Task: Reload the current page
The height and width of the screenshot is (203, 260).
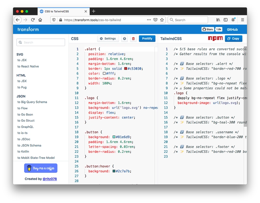Action: click(33, 20)
